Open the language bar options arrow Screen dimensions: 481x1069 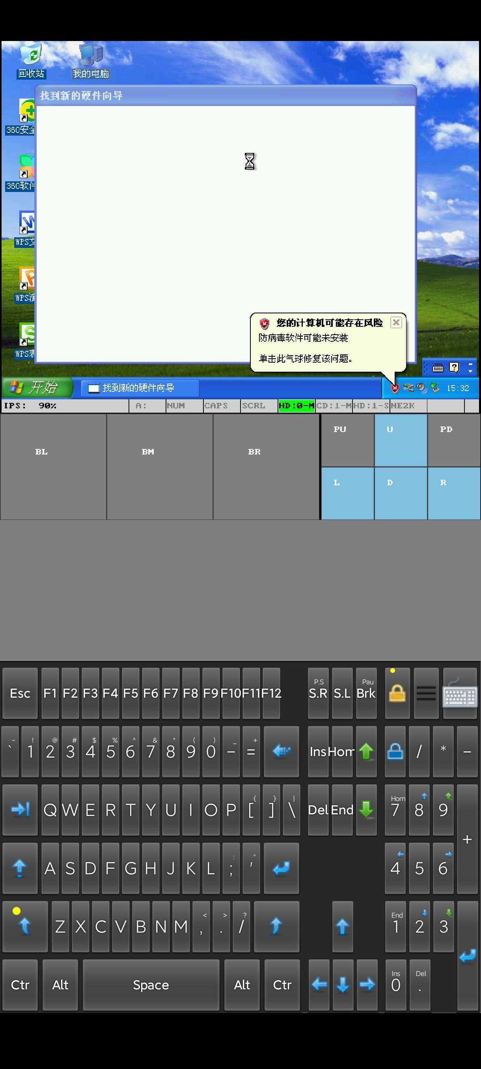[x=470, y=367]
